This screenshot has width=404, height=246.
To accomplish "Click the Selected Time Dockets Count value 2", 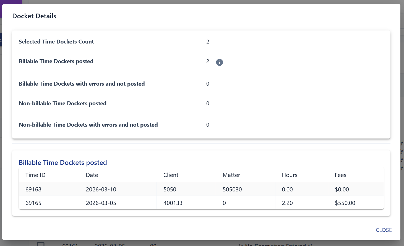I will (208, 42).
